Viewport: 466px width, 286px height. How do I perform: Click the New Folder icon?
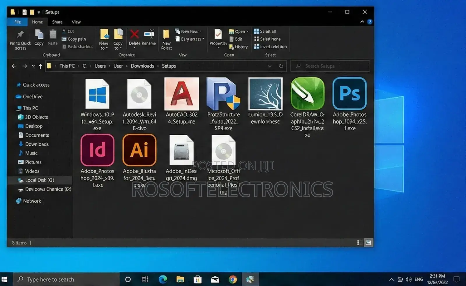tap(166, 34)
